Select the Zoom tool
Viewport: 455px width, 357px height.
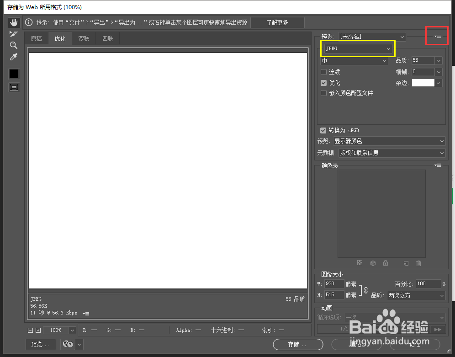pos(14,45)
